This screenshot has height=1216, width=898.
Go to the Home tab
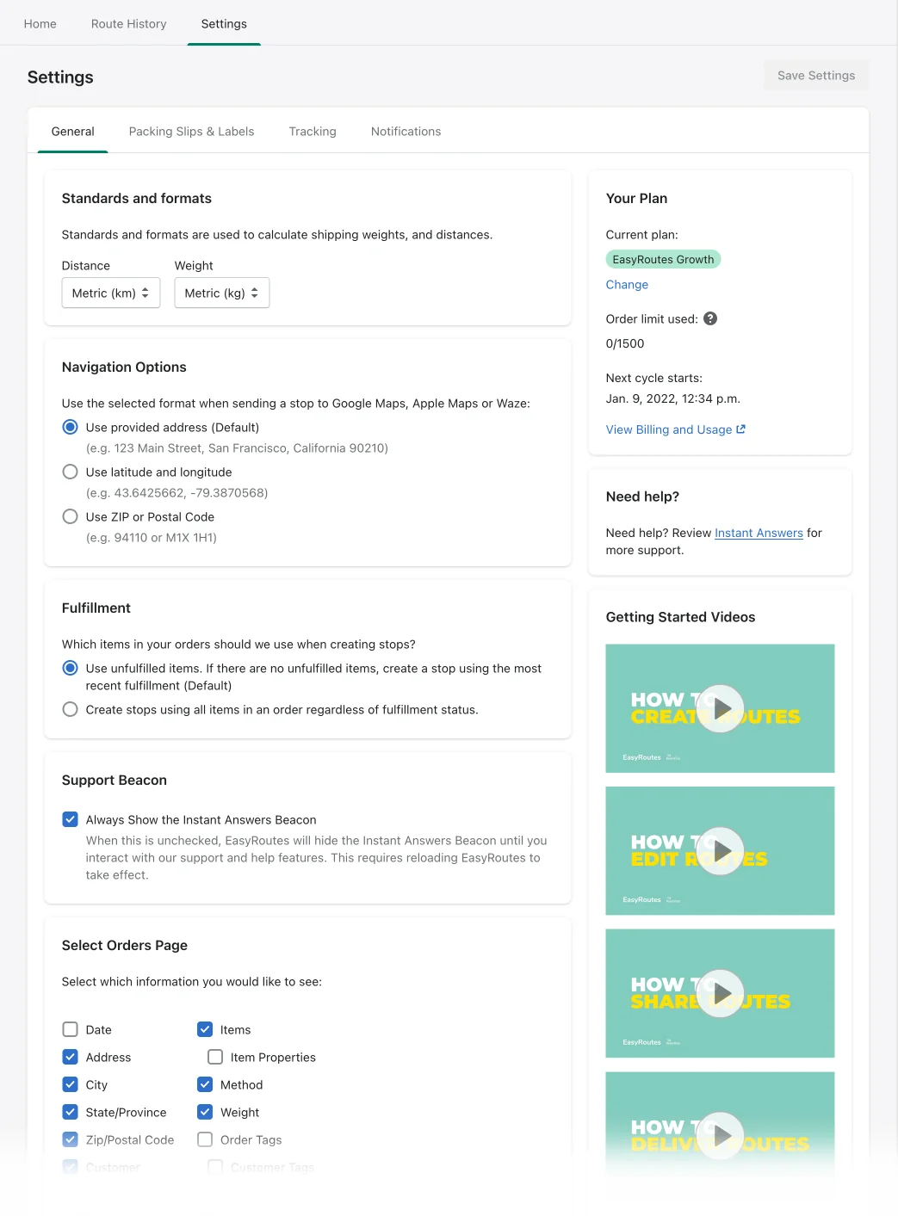coord(40,23)
